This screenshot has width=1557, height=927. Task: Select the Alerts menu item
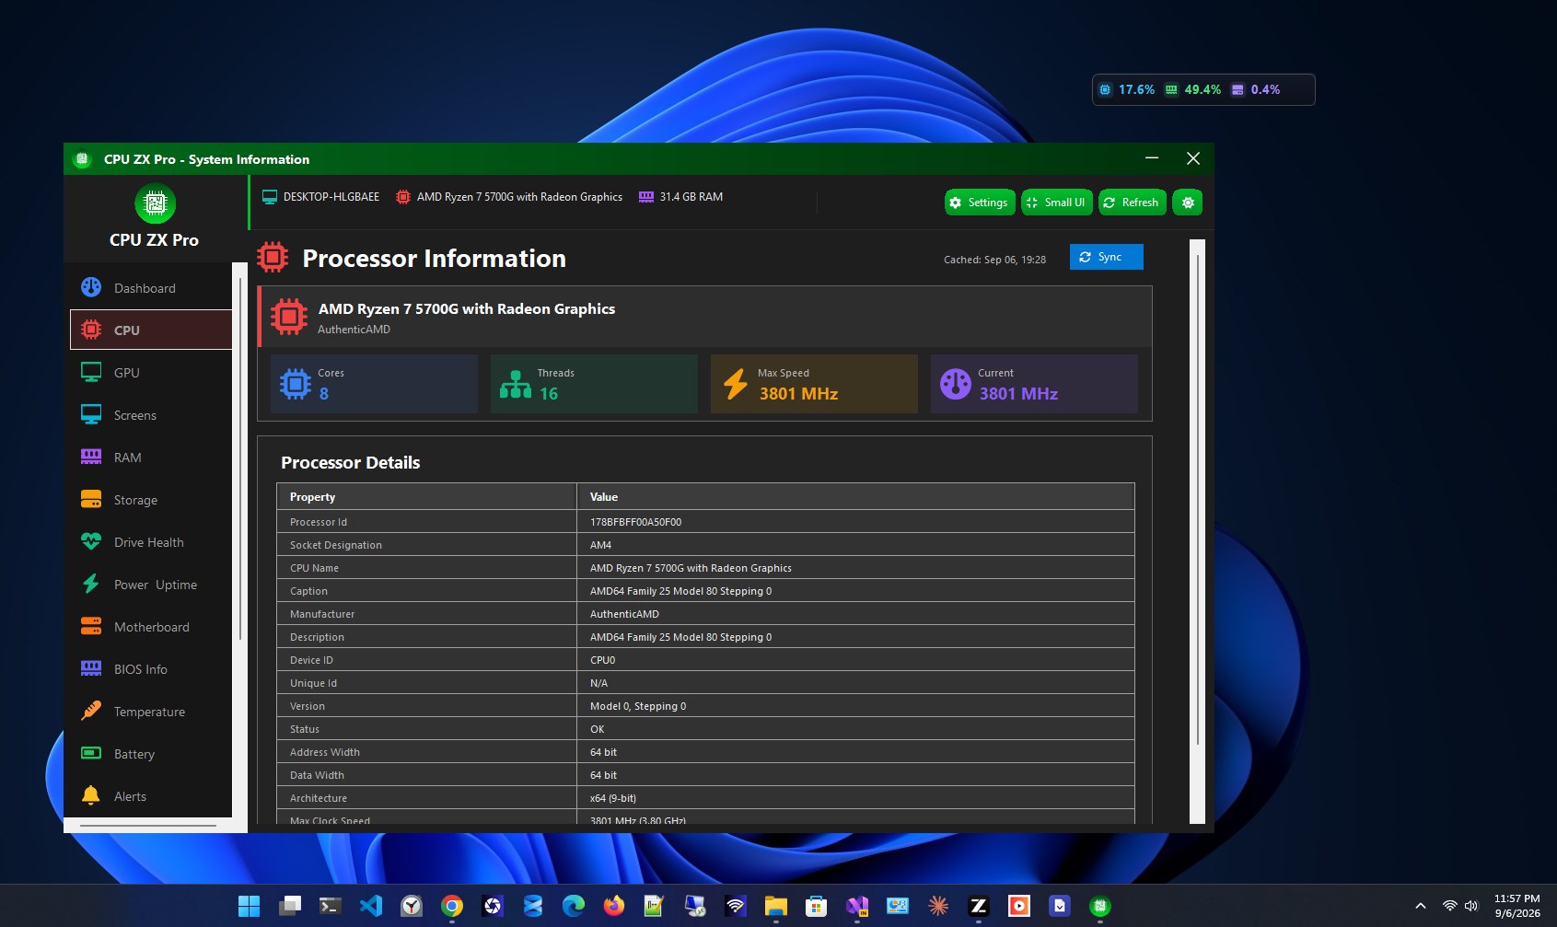[x=151, y=795]
